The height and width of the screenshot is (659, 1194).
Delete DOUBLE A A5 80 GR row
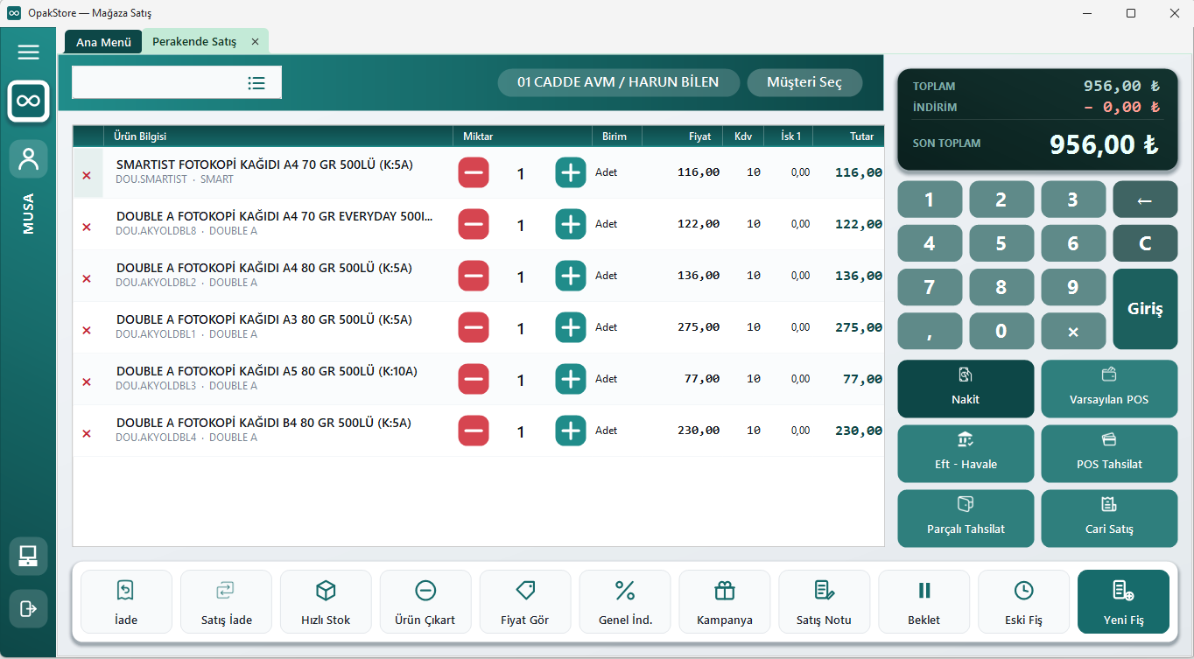(87, 382)
